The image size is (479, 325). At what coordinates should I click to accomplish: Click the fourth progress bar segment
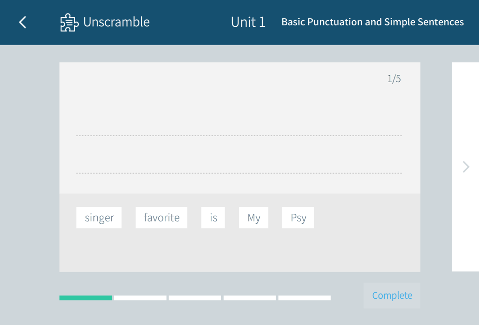coord(250,298)
